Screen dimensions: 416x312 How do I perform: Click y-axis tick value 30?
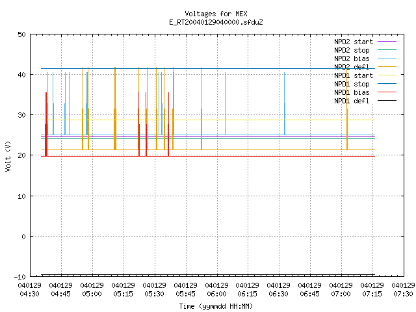tap(21, 115)
